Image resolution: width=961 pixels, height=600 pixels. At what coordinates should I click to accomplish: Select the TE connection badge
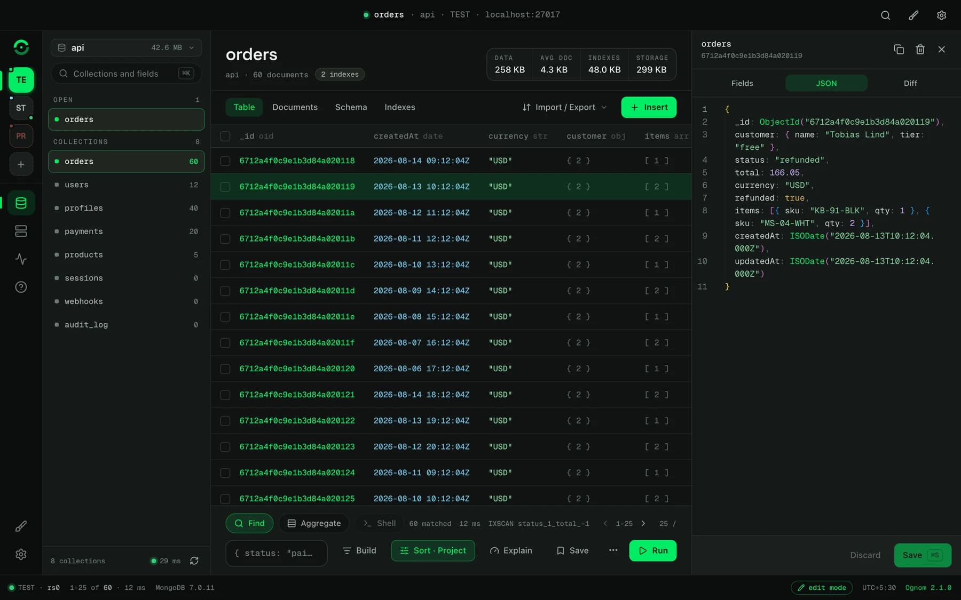click(x=21, y=80)
